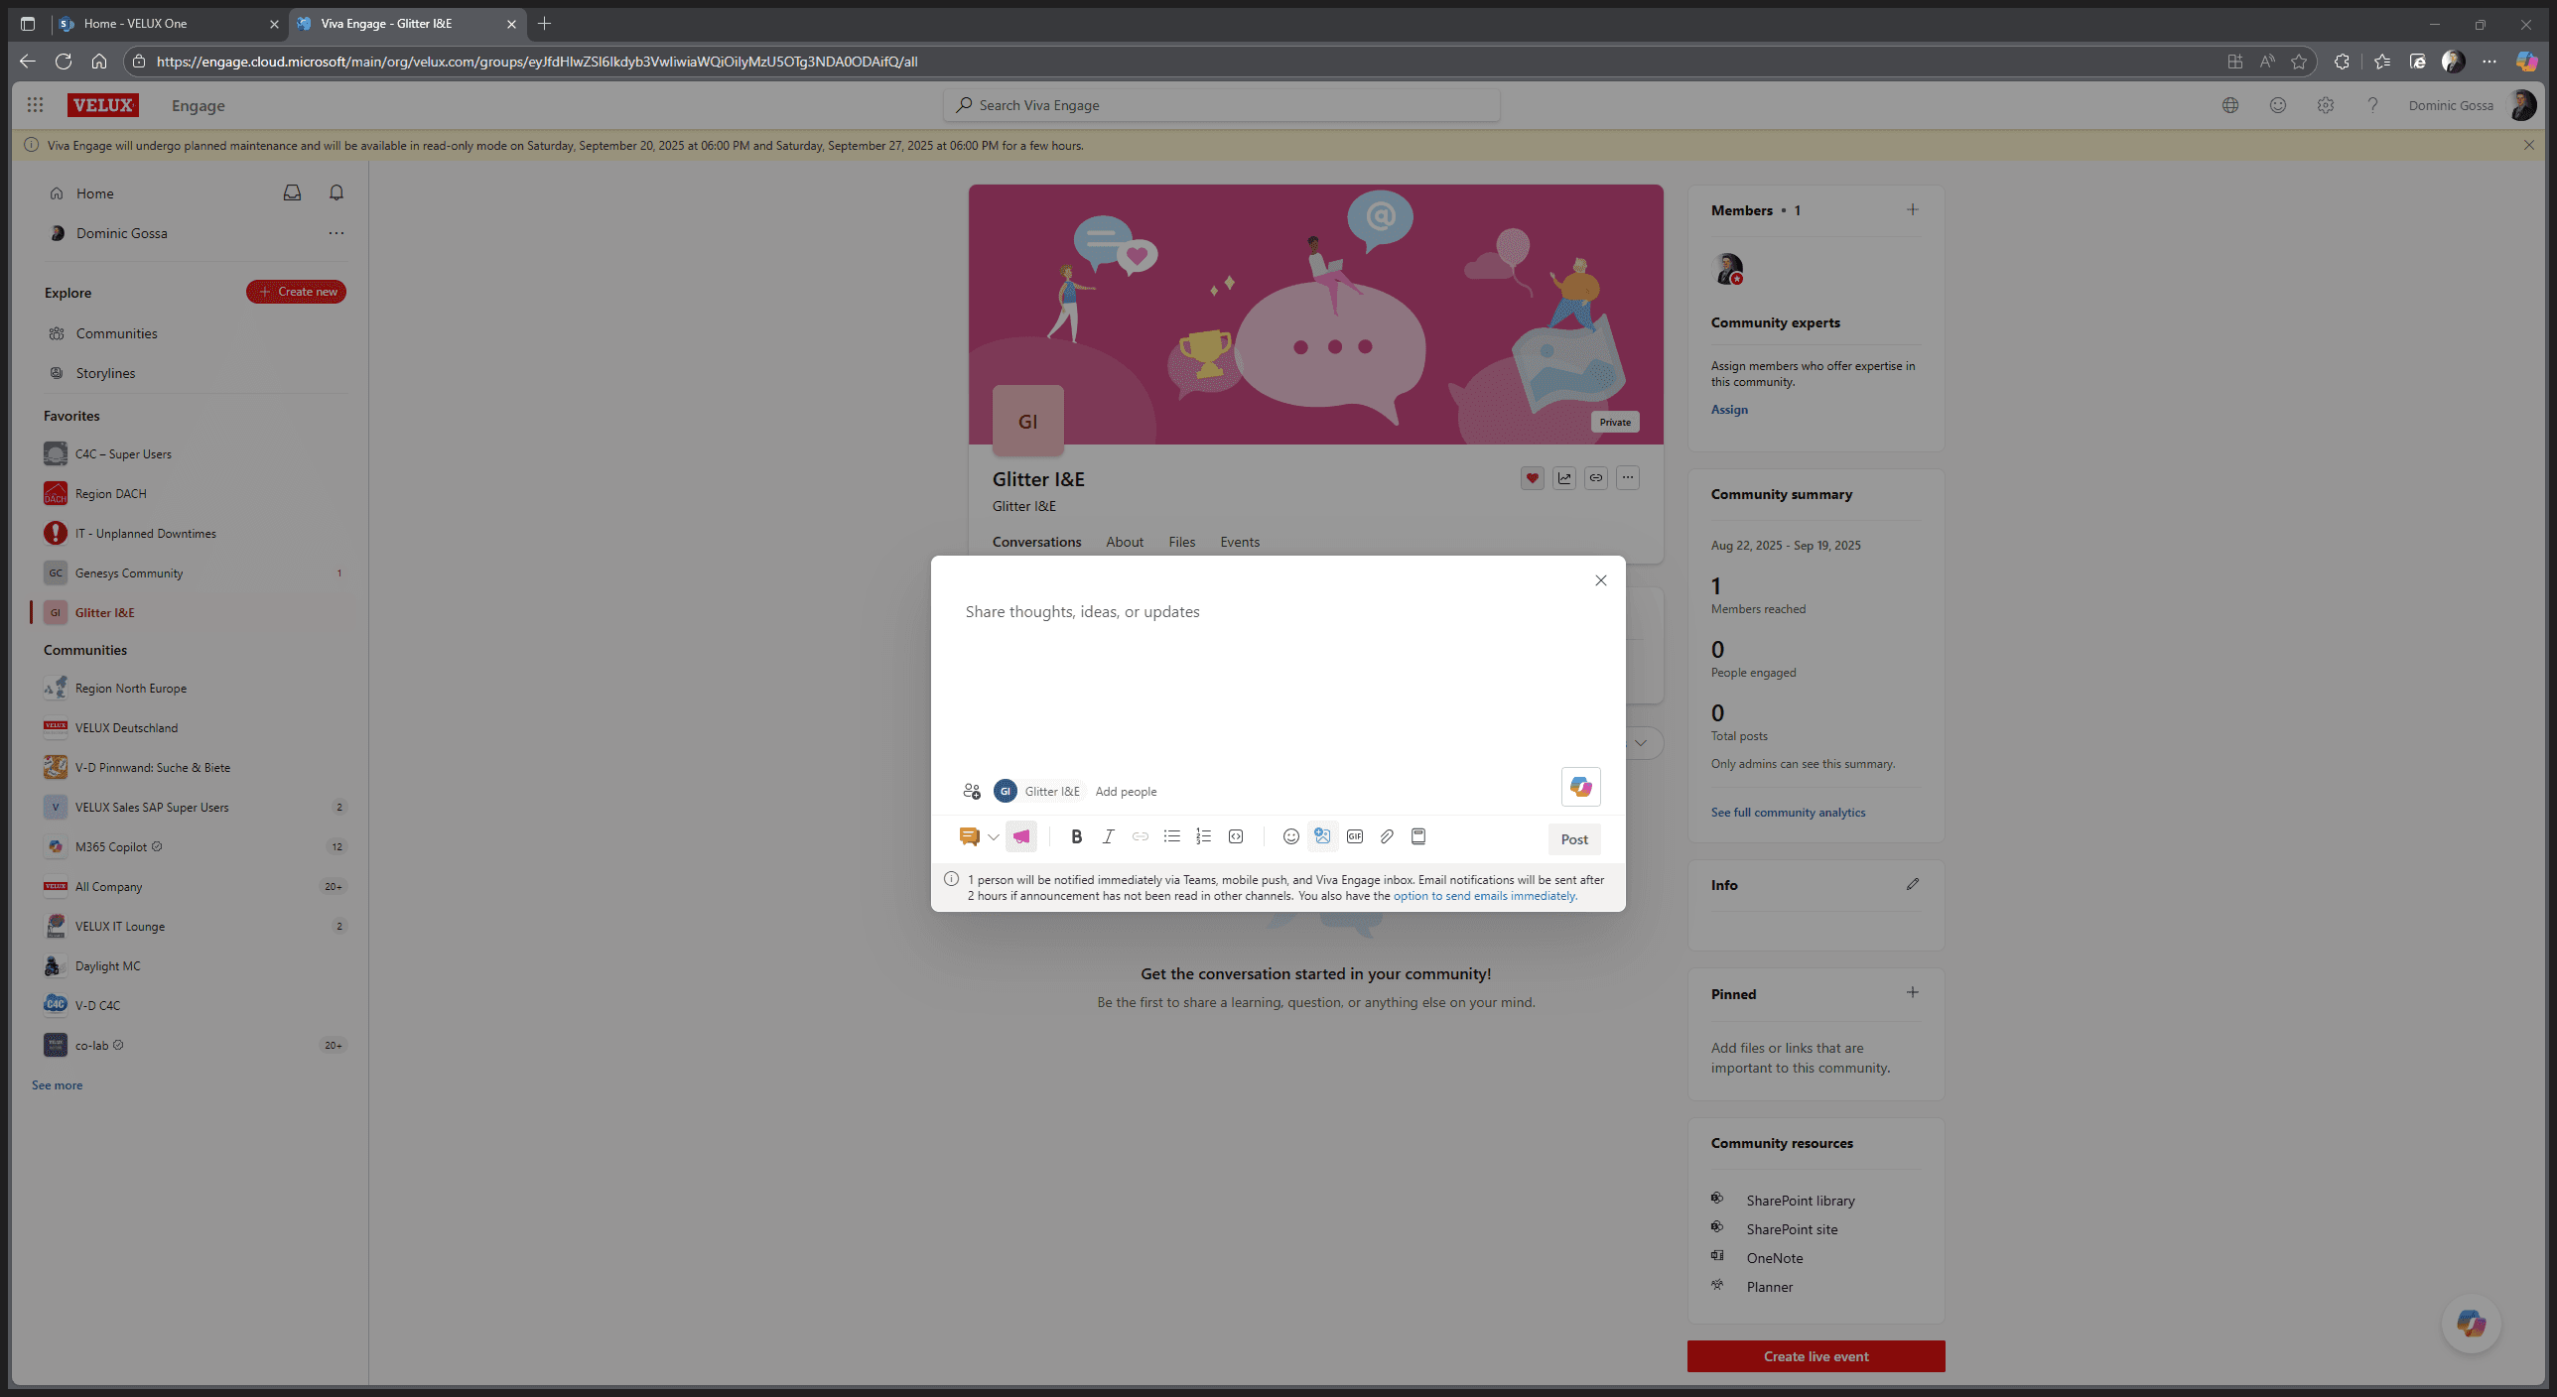This screenshot has width=2557, height=1397.
Task: Open the OneNote community resource
Action: point(1774,1258)
